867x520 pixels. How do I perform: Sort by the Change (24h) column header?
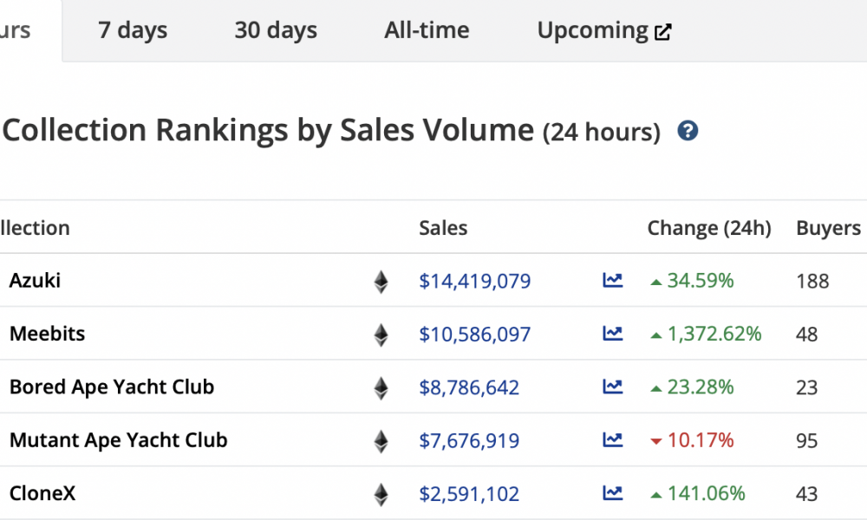(x=709, y=228)
